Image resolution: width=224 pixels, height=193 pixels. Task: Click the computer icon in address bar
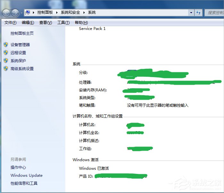tap(28, 13)
